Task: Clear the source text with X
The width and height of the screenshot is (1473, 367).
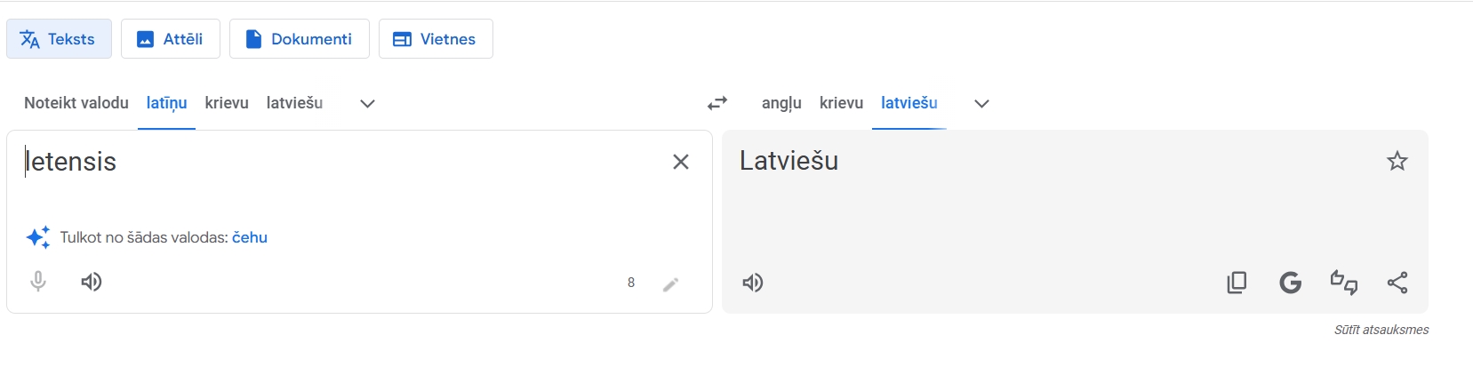Action: point(681,162)
